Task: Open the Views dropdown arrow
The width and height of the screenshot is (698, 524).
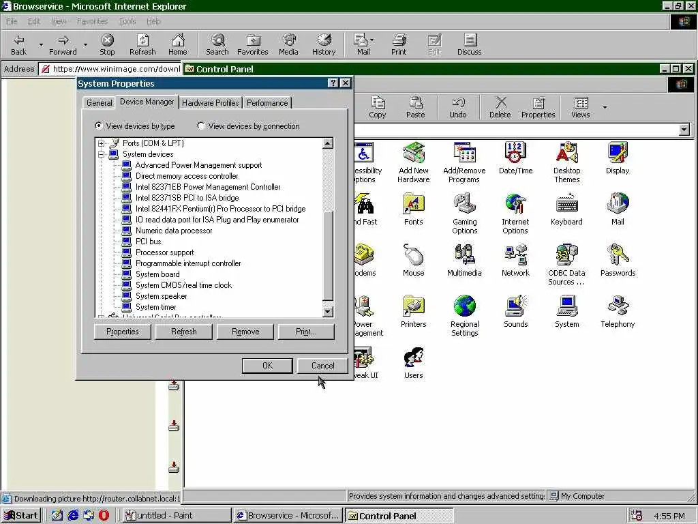Action: point(605,107)
